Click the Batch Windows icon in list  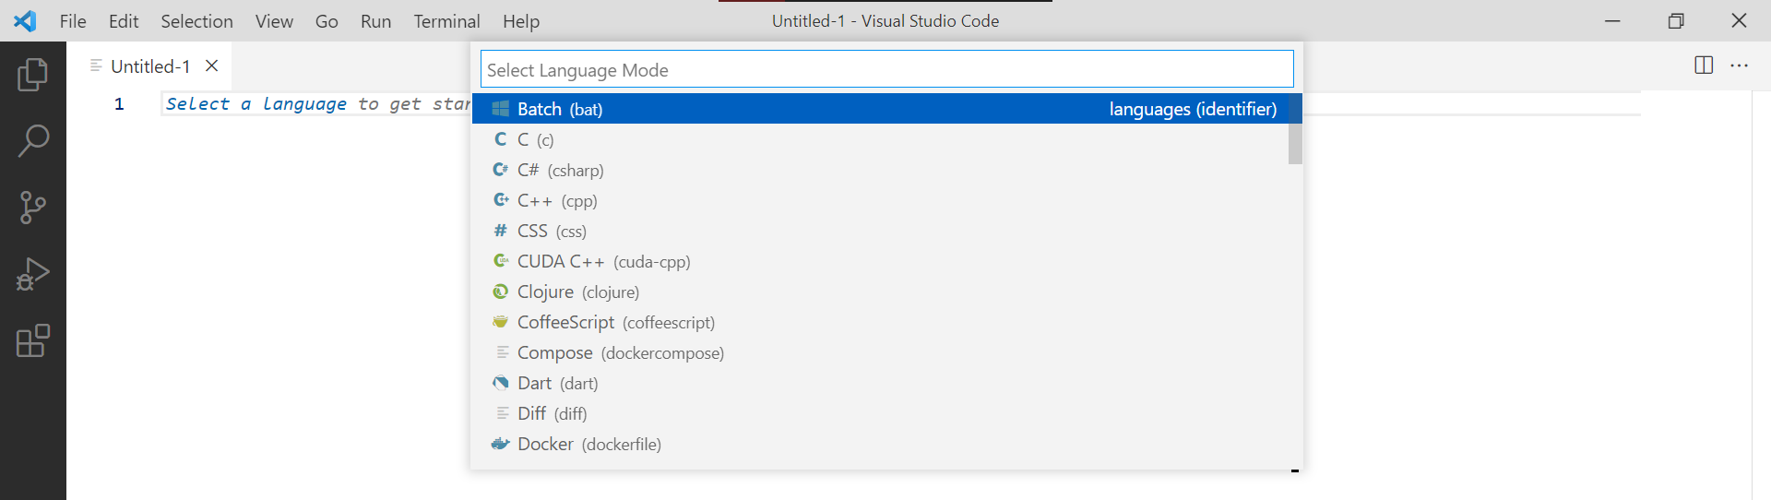click(x=501, y=109)
